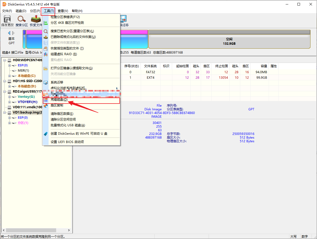Collapse the HD0:WDPCSN740S disk node

(5, 60)
